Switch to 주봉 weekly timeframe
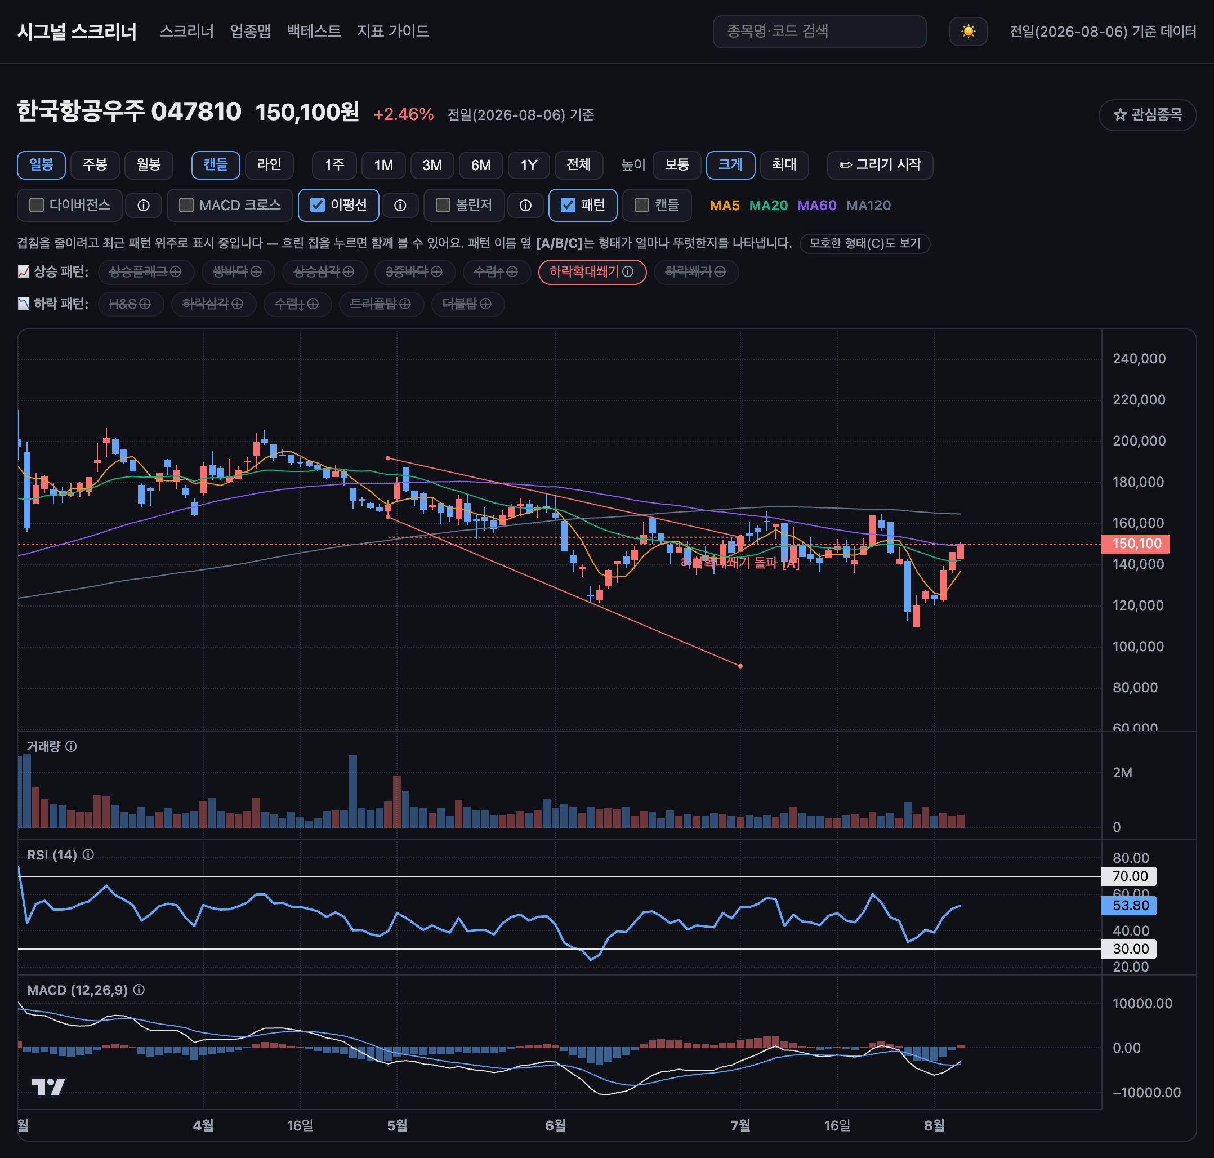This screenshot has height=1158, width=1214. pos(95,165)
